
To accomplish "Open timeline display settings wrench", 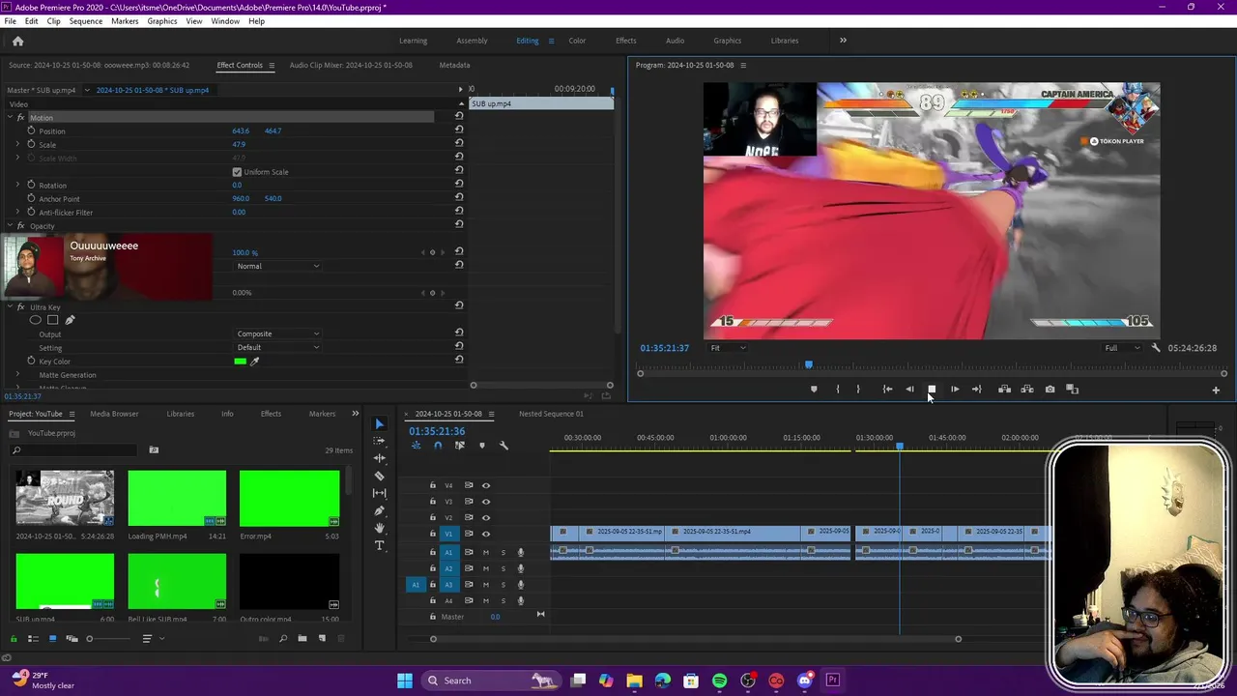I will [x=503, y=446].
